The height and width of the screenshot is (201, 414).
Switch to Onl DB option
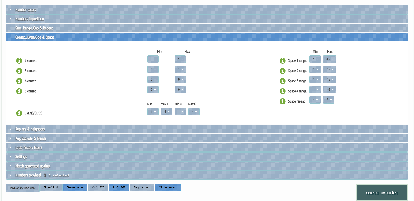coord(98,187)
